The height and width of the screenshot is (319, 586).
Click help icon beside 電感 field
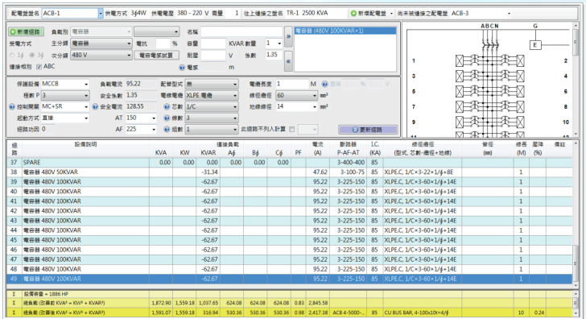click(182, 68)
